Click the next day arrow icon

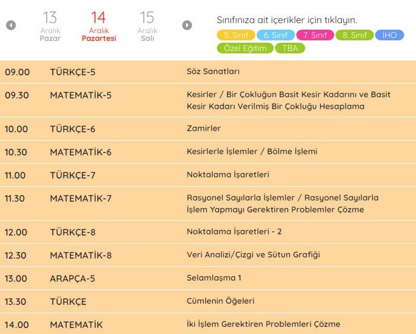coord(187,25)
